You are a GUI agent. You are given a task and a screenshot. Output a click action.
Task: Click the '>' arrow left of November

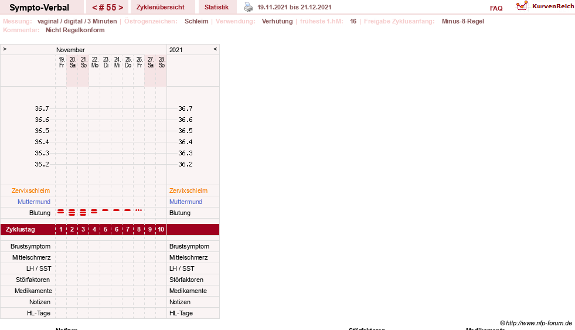point(5,49)
